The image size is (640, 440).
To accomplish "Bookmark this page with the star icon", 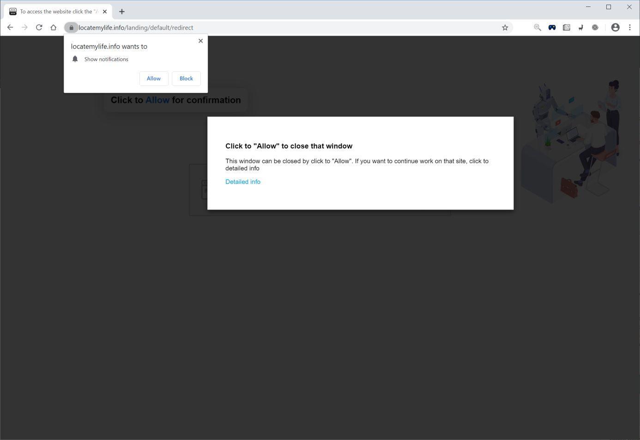I will pos(505,28).
